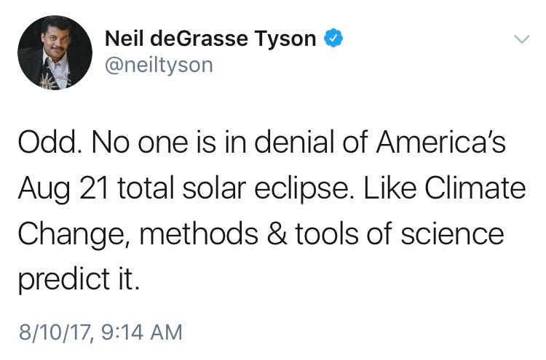Click the word "science" in the tweet
The height and width of the screenshot is (360, 546).
[452, 234]
